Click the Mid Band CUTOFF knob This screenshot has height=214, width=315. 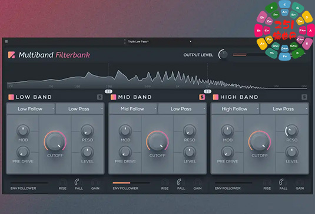click(157, 141)
